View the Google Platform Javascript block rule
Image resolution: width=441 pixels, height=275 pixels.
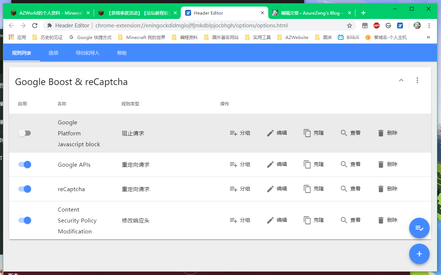(x=351, y=133)
